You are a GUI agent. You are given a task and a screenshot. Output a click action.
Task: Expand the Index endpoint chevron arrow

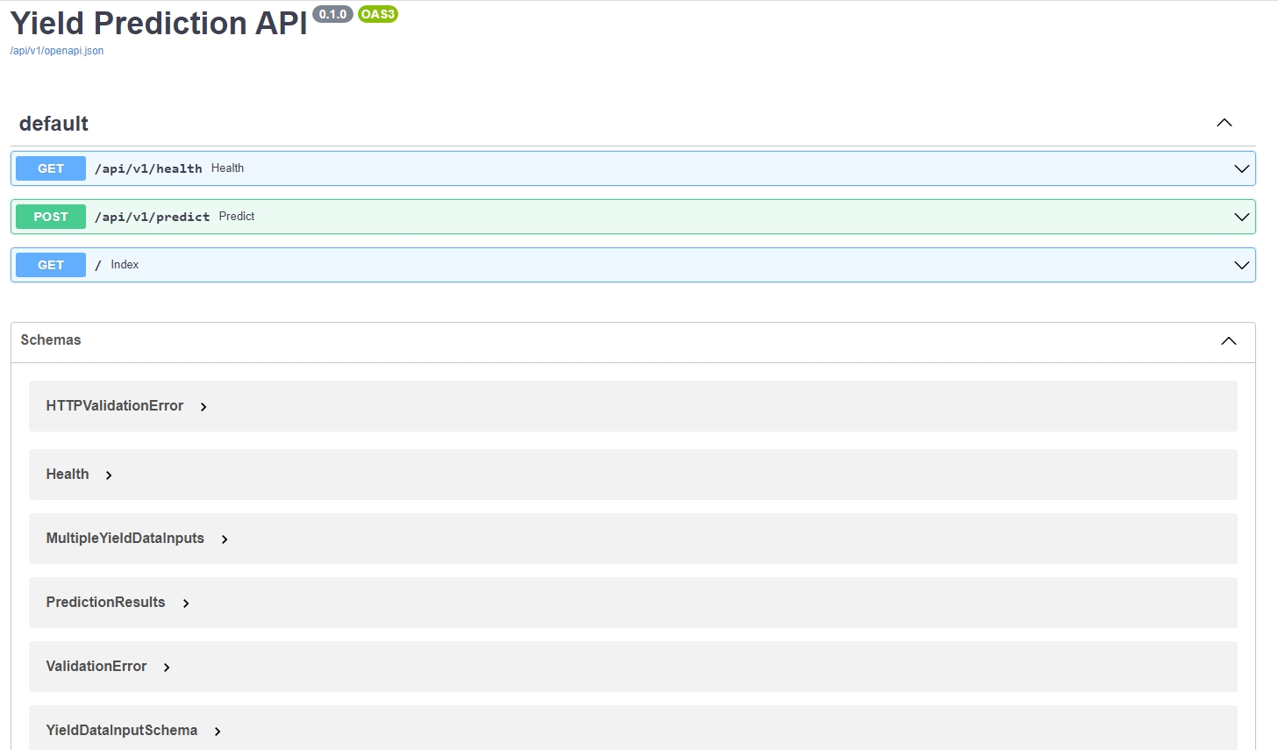(x=1241, y=265)
